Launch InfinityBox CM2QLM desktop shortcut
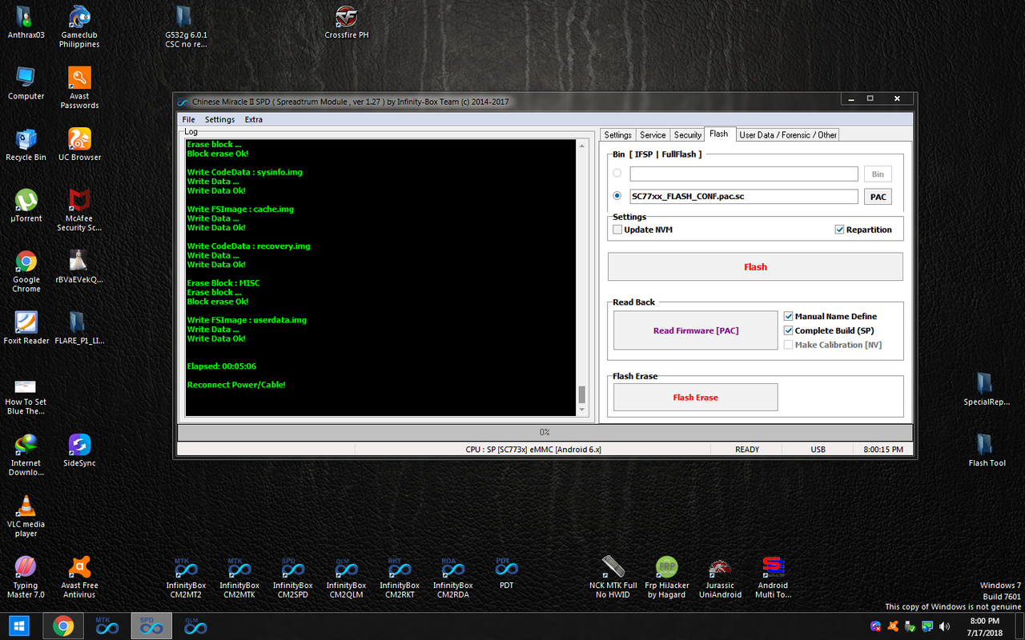Image resolution: width=1025 pixels, height=640 pixels. [346, 577]
